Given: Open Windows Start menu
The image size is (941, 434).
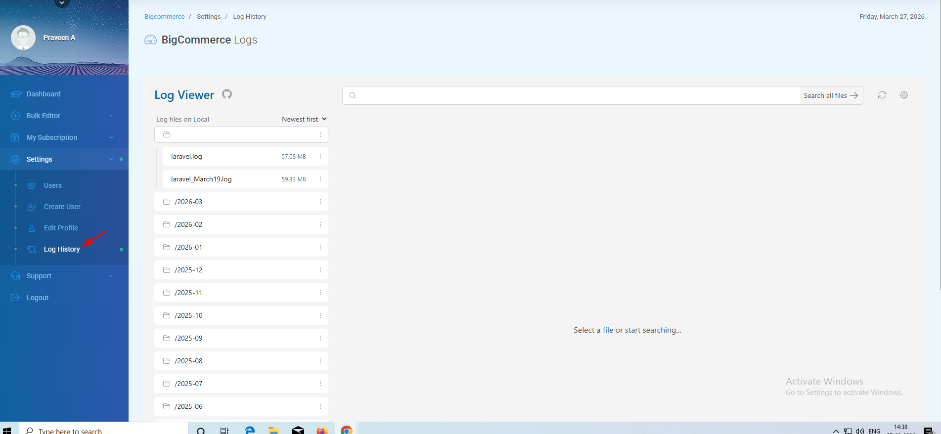Looking at the screenshot, I should tap(7, 431).
